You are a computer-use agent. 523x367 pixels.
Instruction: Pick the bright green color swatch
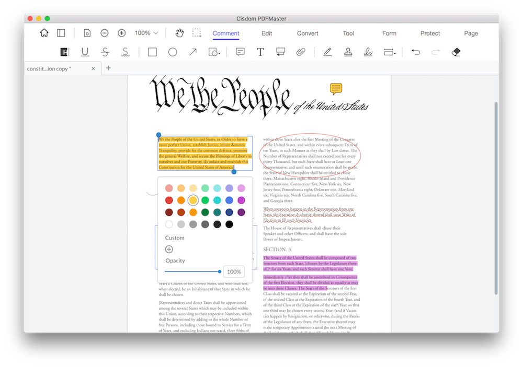(205, 200)
